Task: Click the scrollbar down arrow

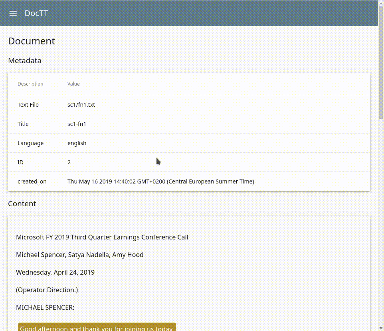Action: [381, 328]
